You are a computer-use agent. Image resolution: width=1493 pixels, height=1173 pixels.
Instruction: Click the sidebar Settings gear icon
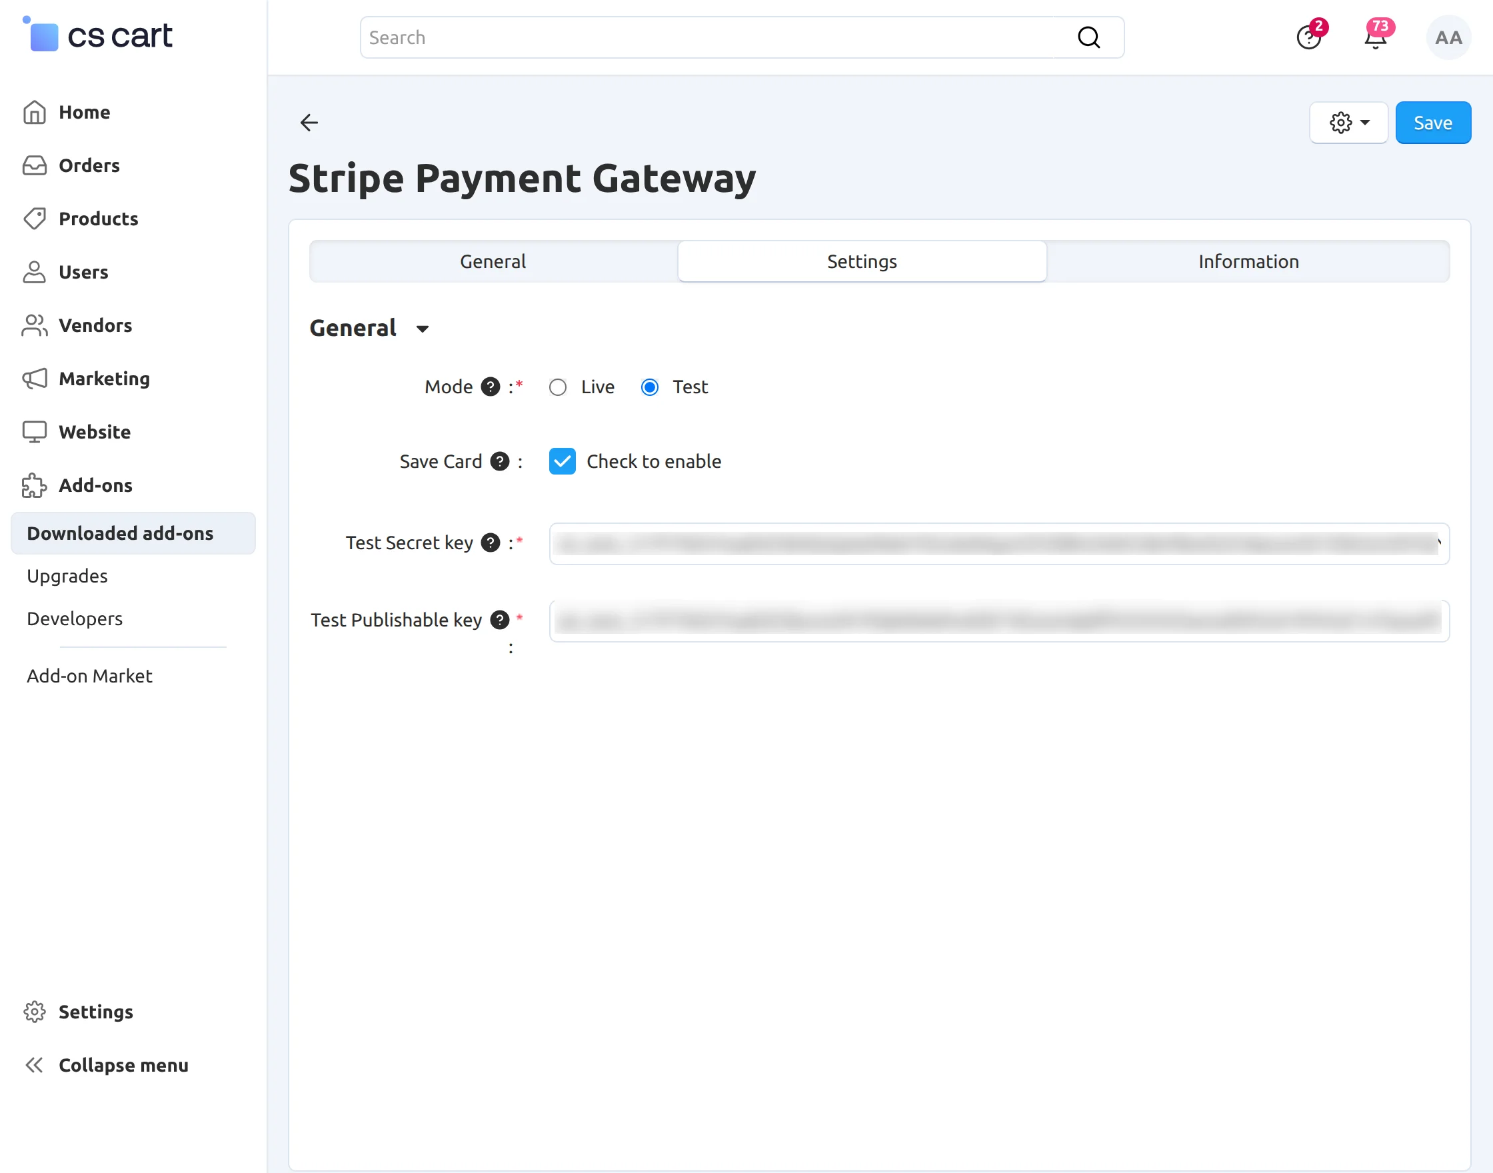(x=35, y=1012)
